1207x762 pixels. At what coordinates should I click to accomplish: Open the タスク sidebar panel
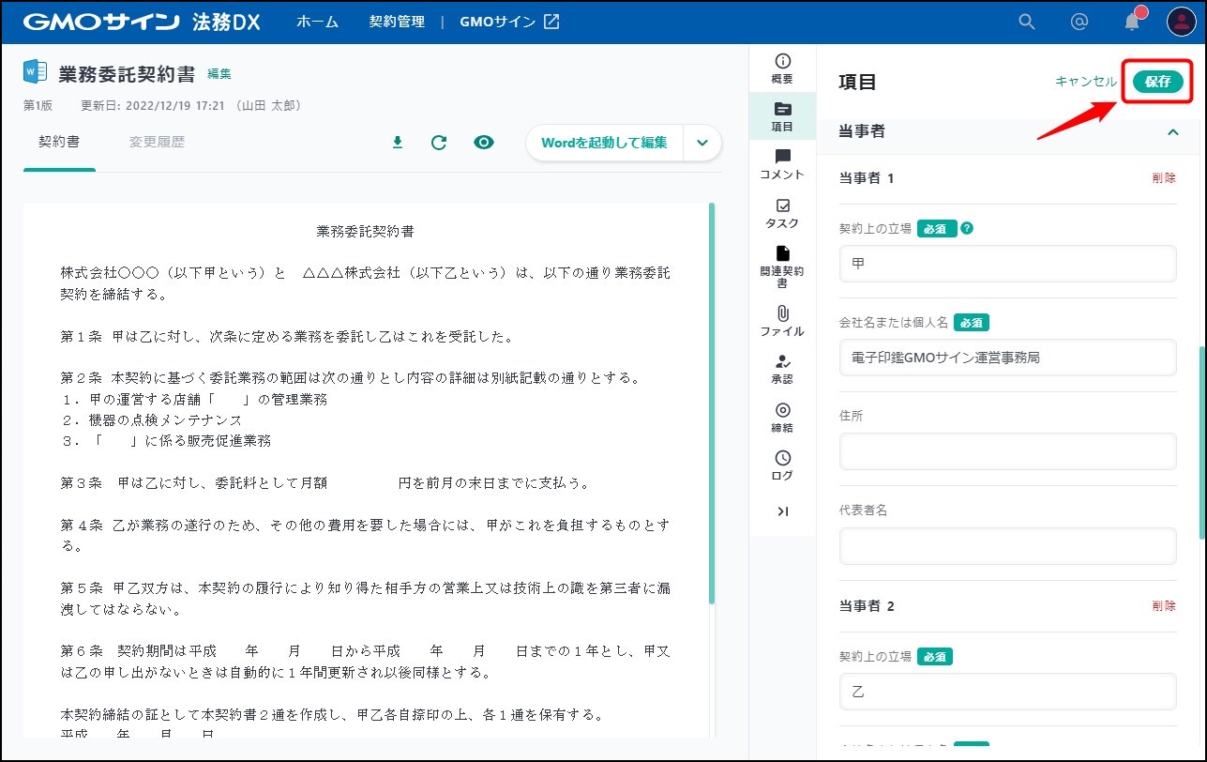(x=782, y=213)
